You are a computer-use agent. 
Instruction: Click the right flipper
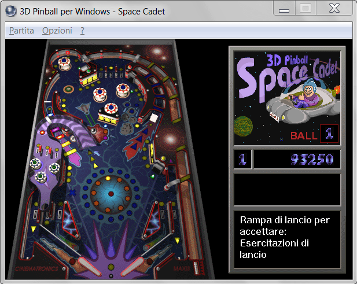click(133, 266)
